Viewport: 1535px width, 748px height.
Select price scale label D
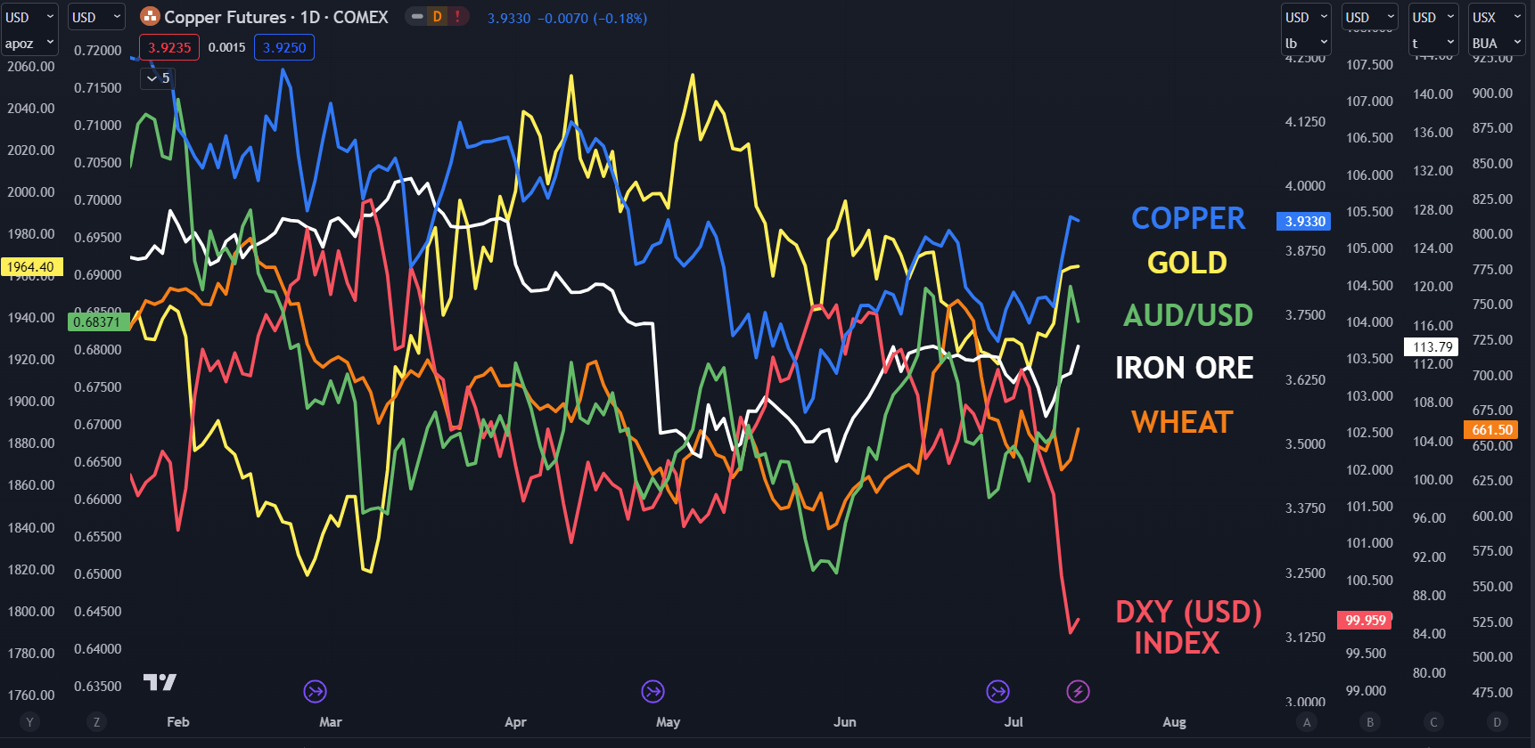click(x=1497, y=722)
